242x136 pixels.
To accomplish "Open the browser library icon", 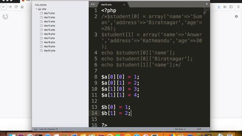I will (225, 7).
